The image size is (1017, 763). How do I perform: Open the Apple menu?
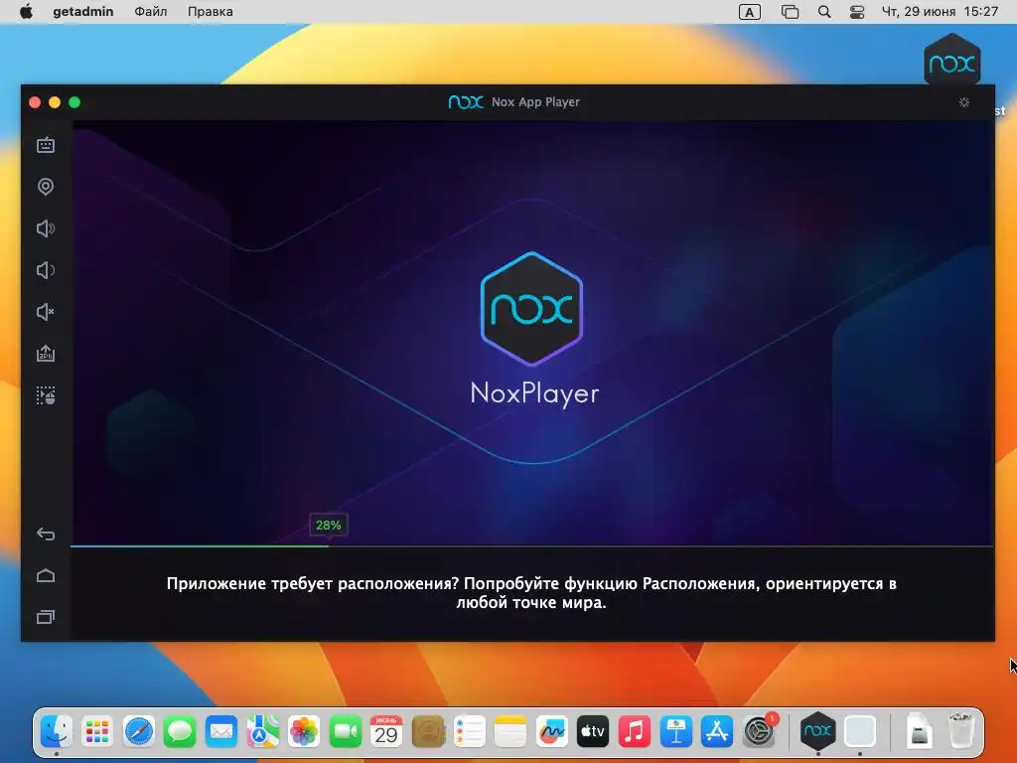[x=26, y=12]
